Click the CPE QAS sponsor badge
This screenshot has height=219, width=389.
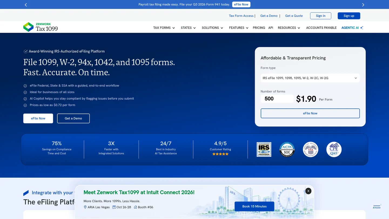(x=334, y=150)
